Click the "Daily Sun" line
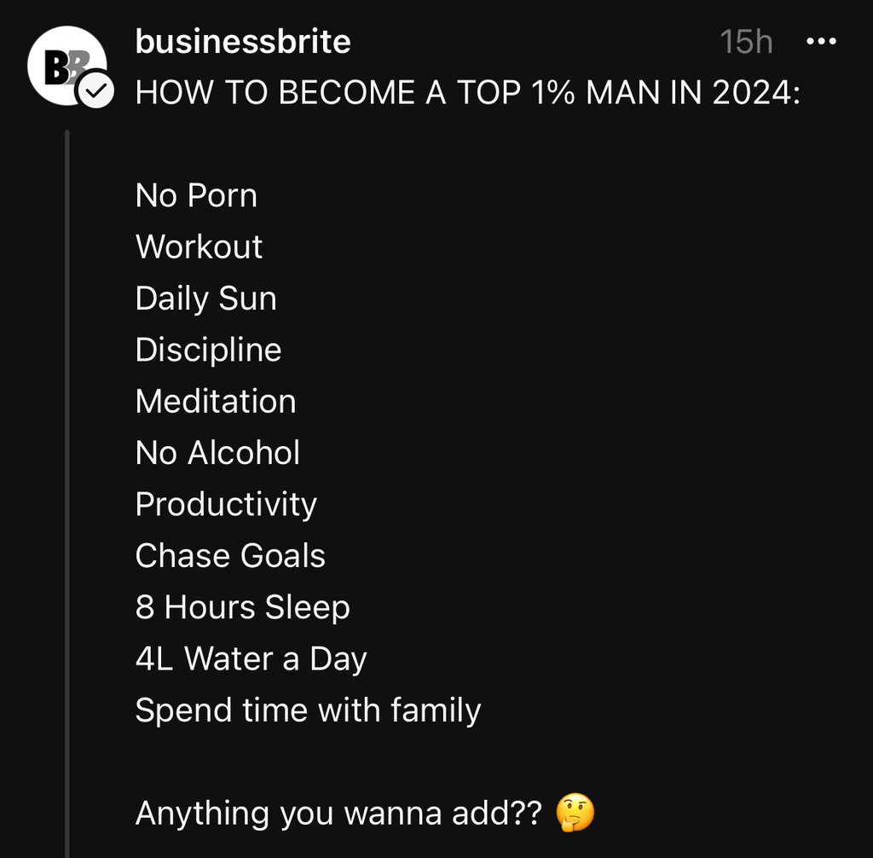This screenshot has height=858, width=873. coord(205,299)
